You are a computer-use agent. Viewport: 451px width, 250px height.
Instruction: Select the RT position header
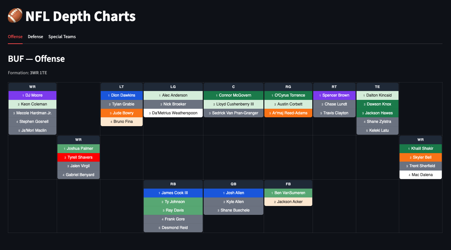334,87
